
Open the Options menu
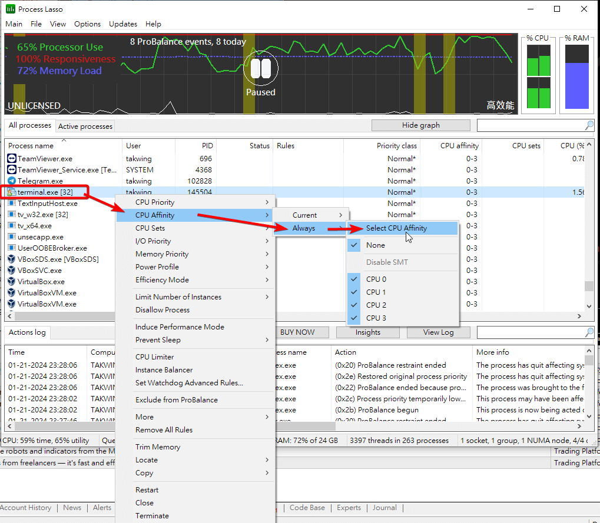click(87, 24)
